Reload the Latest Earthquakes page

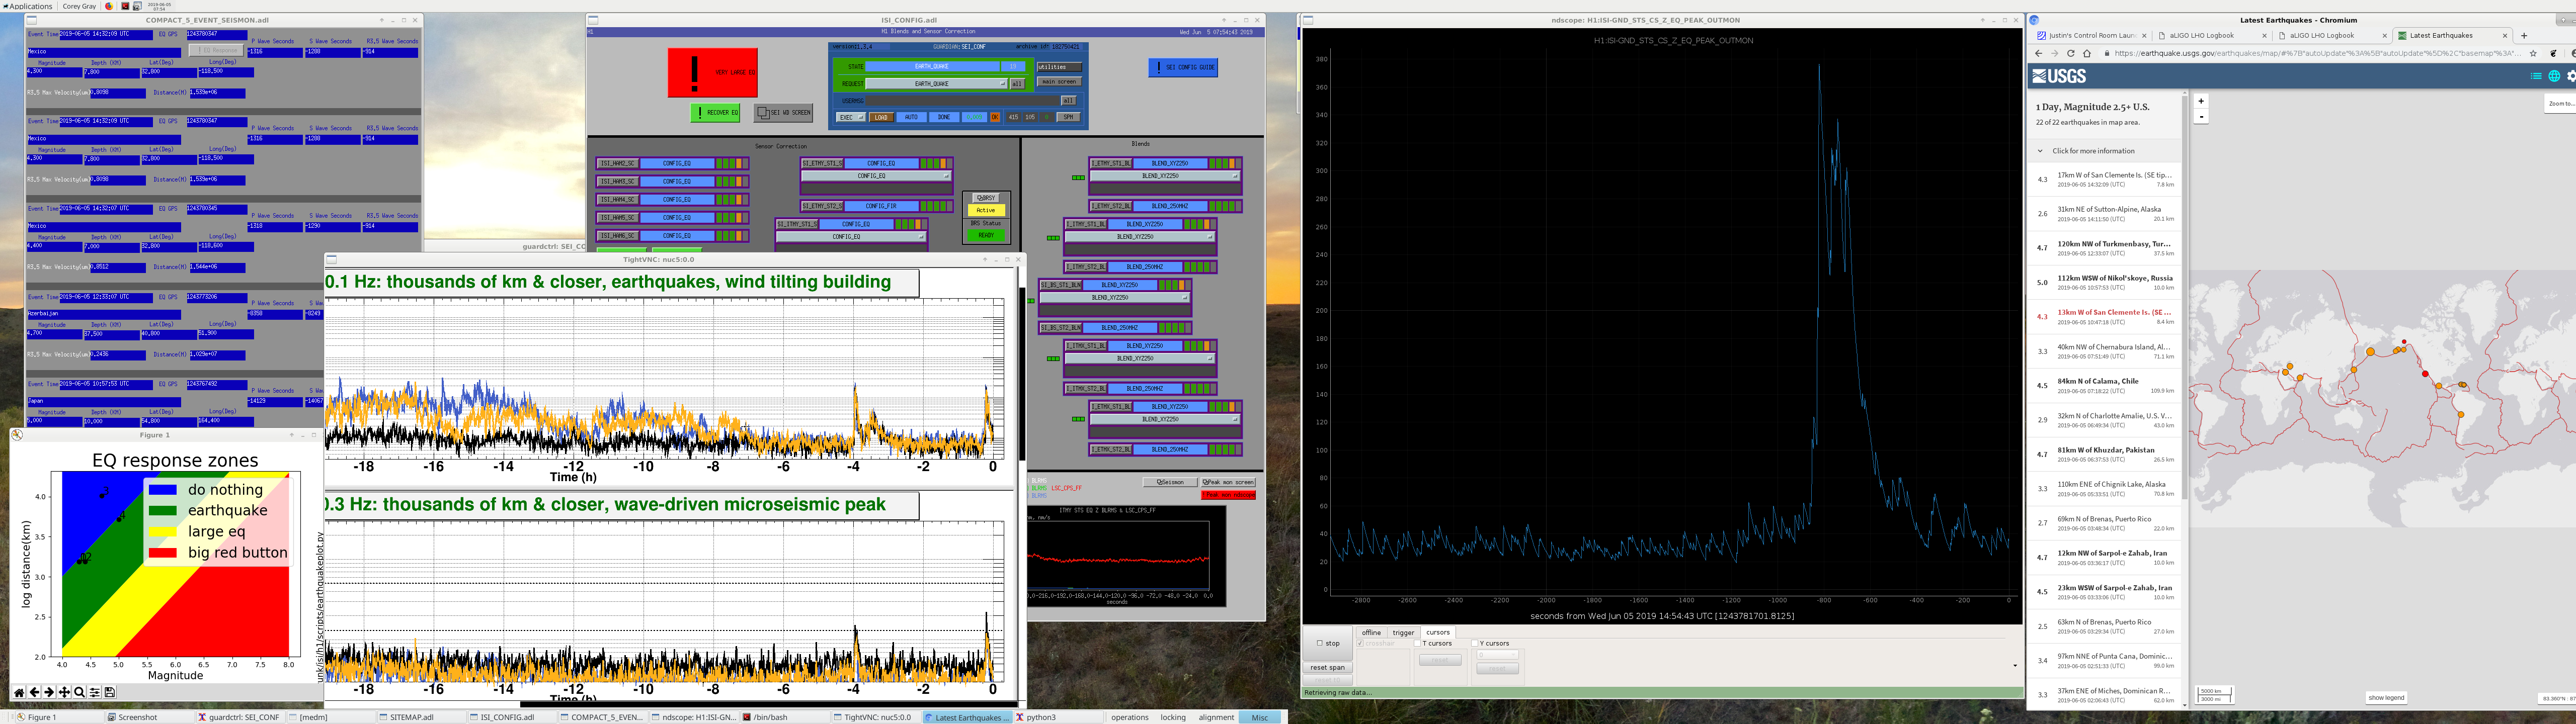[2070, 53]
